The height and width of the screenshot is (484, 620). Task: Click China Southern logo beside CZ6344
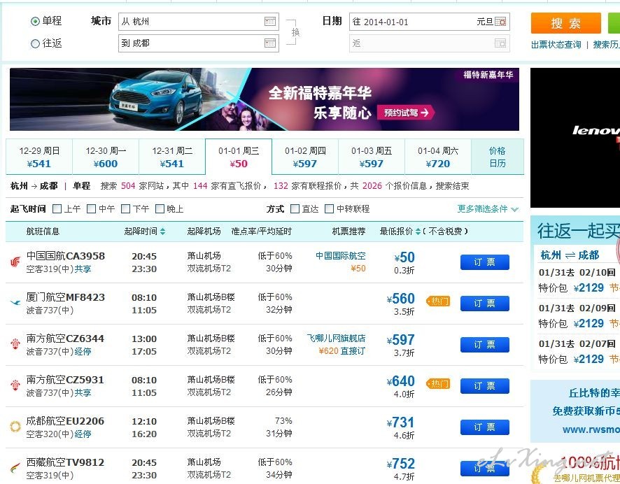[x=15, y=343]
